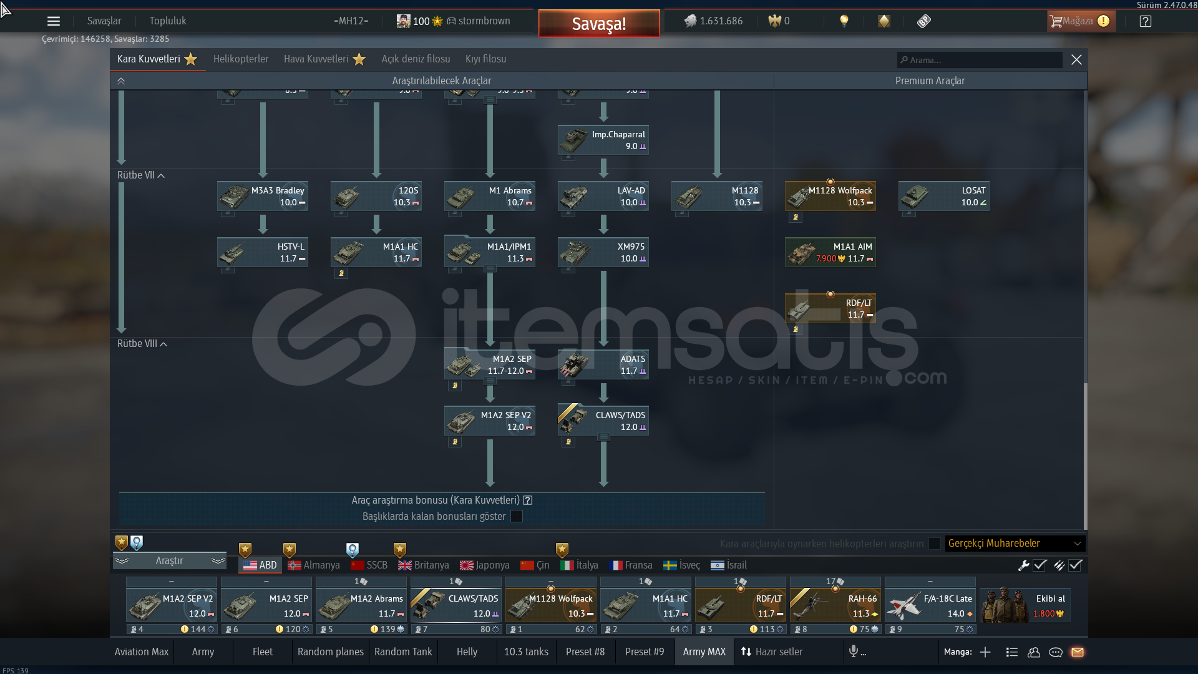Open the mail envelope icon
This screenshot has height=674, width=1198.
pyautogui.click(x=1078, y=652)
